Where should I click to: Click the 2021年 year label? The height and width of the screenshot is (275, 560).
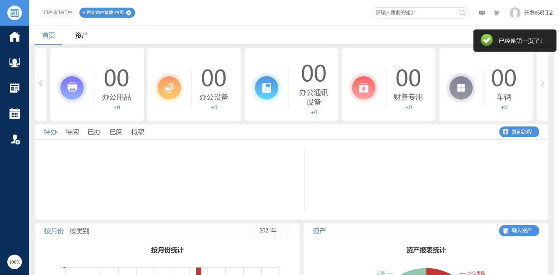[268, 231]
